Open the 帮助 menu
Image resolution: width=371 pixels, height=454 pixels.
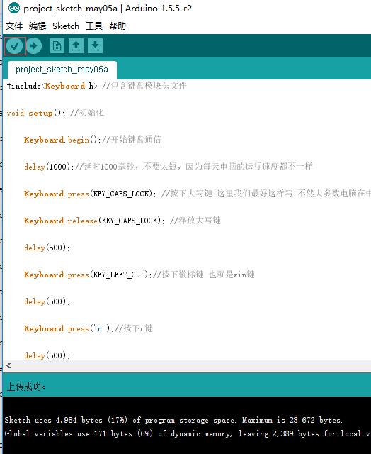coord(118,26)
